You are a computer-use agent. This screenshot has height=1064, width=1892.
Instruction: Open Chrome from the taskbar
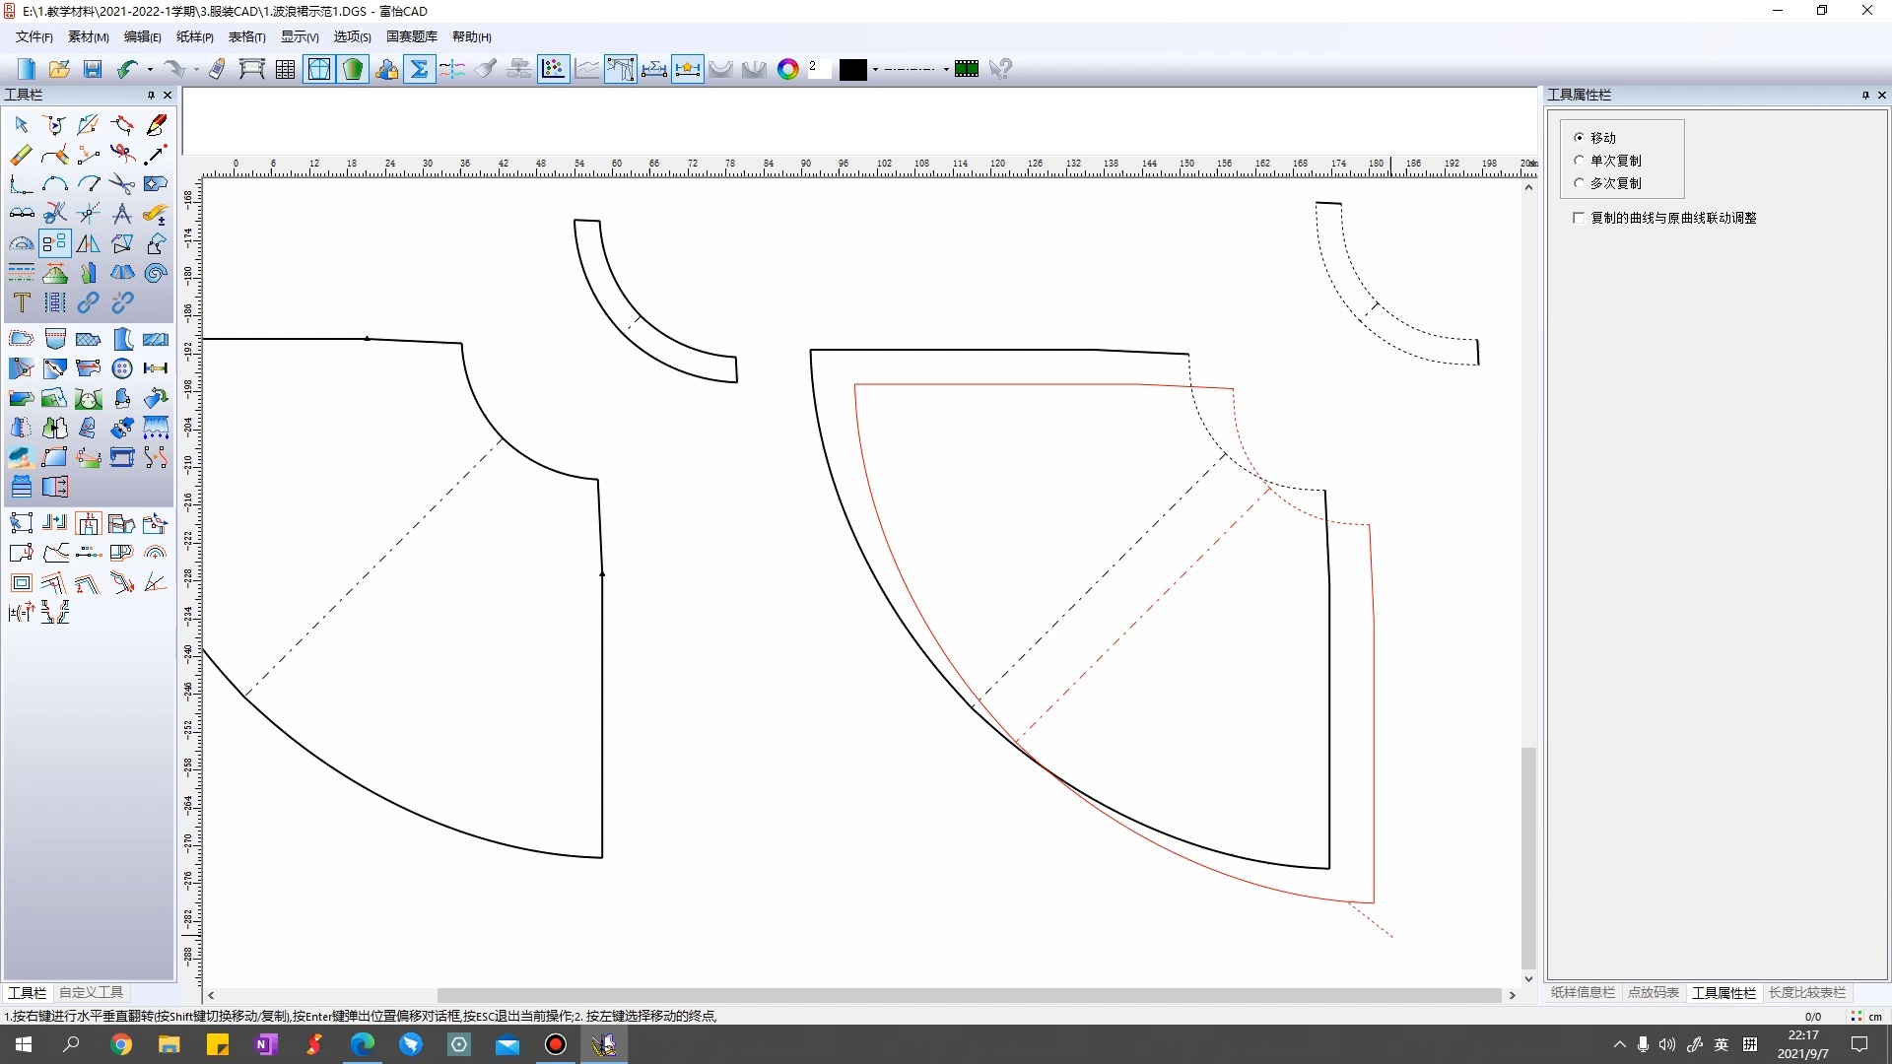pos(121,1044)
